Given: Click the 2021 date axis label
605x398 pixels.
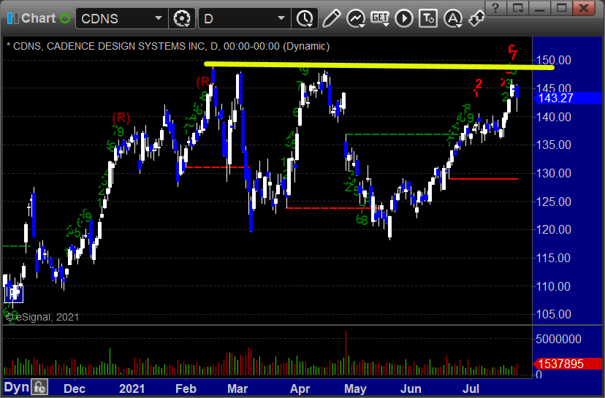Looking at the screenshot, I should pyautogui.click(x=132, y=389).
